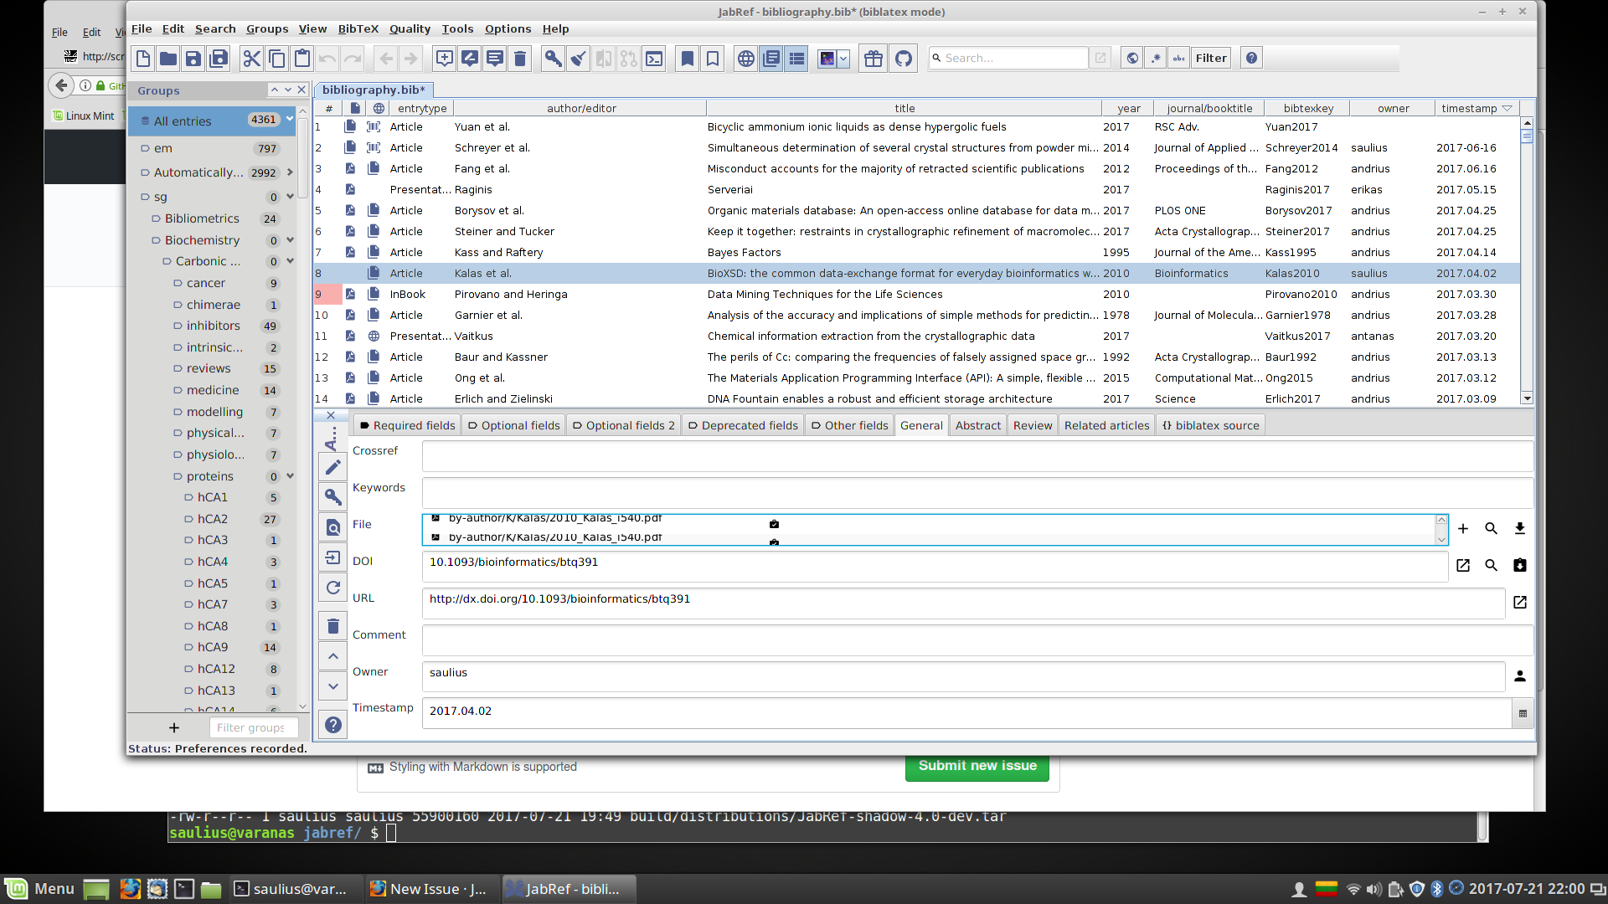Click the donate gift icon
This screenshot has width=1608, height=904.
click(874, 58)
